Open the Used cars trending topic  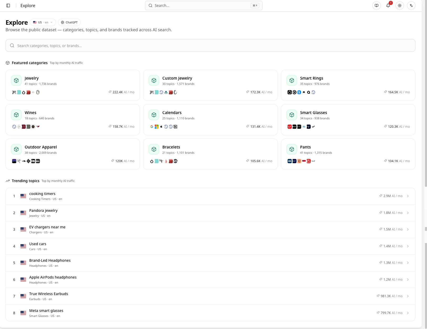pyautogui.click(x=210, y=246)
